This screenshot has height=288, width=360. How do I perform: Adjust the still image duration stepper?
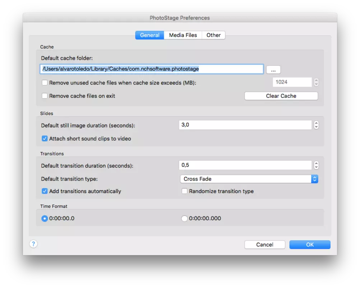[316, 125]
